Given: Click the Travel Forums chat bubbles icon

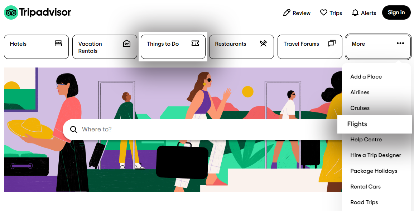Looking at the screenshot, I should [332, 44].
